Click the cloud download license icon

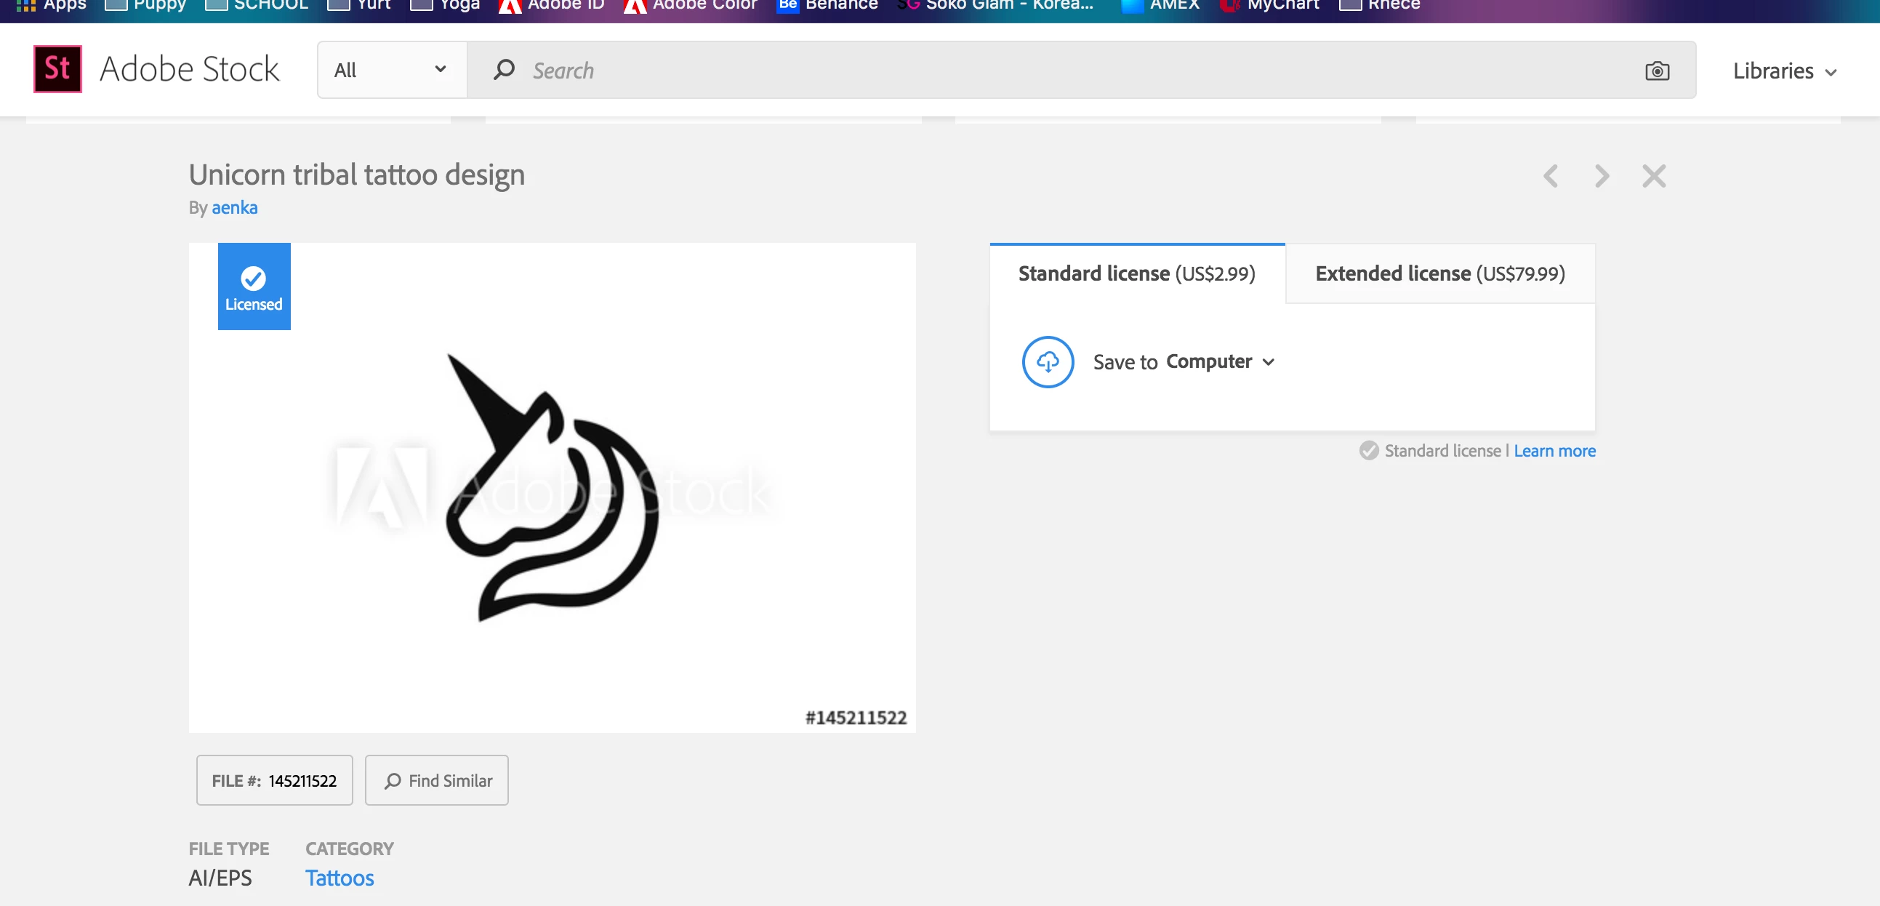(1048, 362)
